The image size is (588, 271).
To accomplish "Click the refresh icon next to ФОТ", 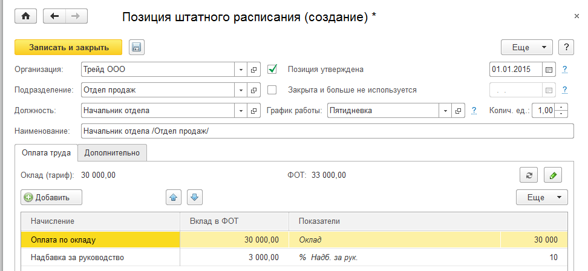I will click(x=529, y=175).
